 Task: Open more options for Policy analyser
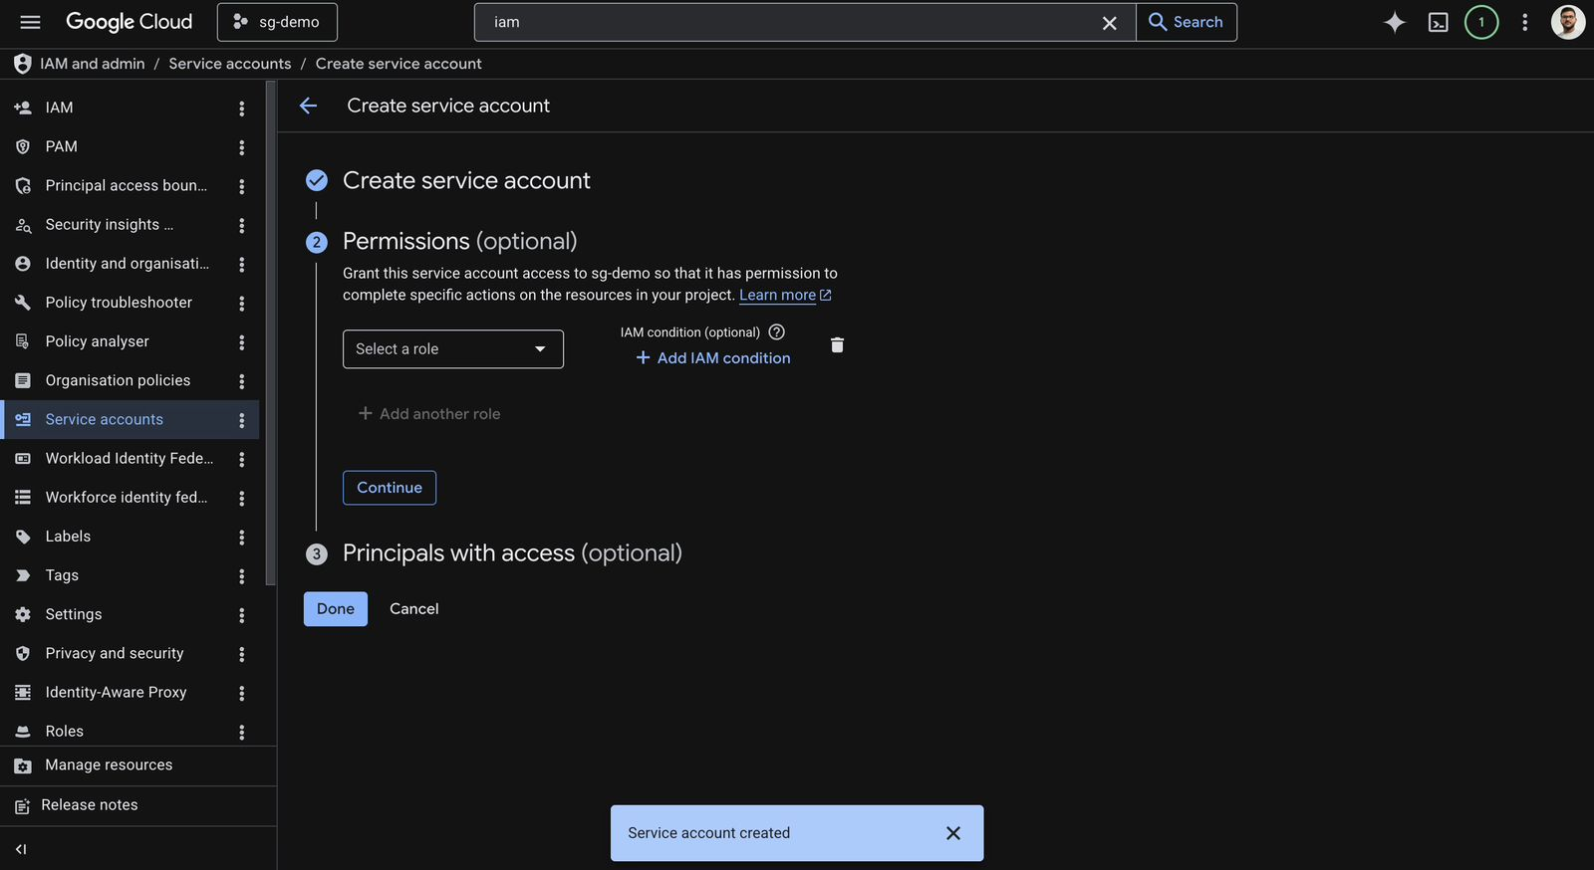pyautogui.click(x=241, y=342)
